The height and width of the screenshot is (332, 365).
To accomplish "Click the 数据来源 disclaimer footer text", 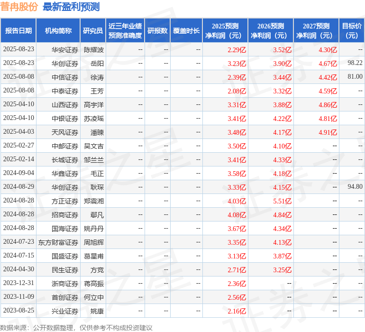I will pyautogui.click(x=76, y=328).
